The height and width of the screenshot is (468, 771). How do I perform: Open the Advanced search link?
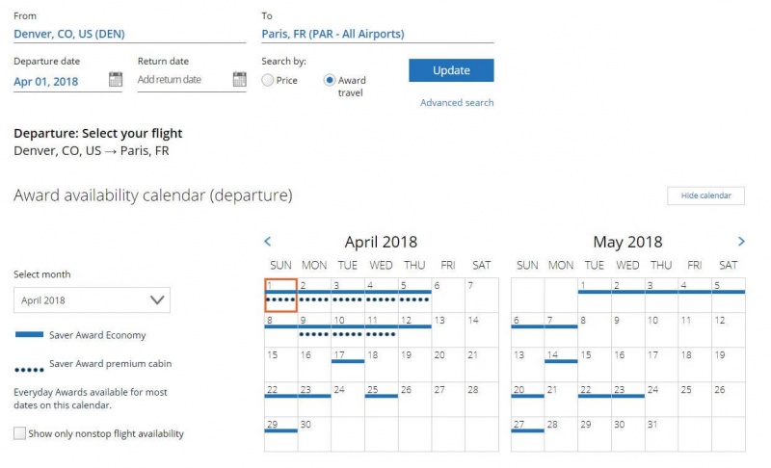point(457,103)
